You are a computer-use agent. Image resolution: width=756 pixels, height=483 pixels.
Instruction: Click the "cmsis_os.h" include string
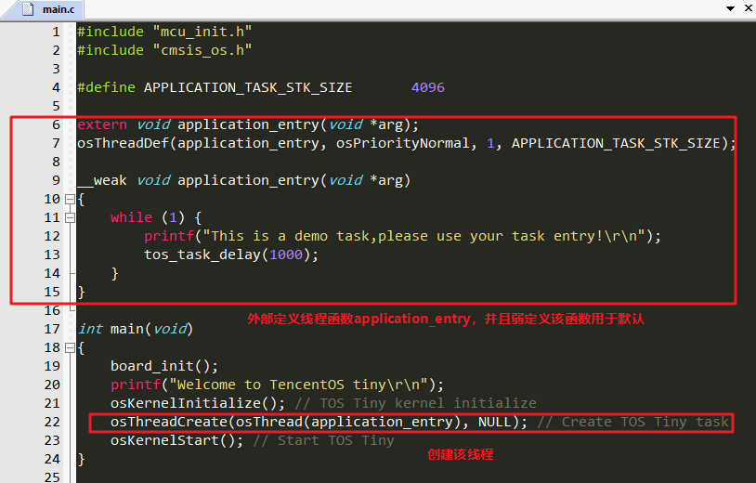(202, 50)
